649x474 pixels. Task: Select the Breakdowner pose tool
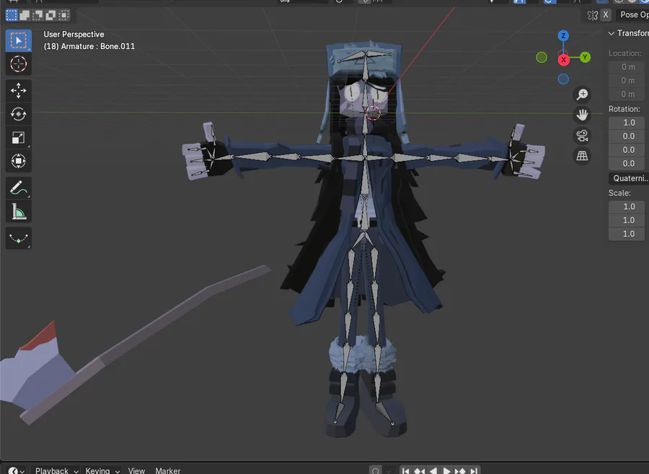[18, 239]
